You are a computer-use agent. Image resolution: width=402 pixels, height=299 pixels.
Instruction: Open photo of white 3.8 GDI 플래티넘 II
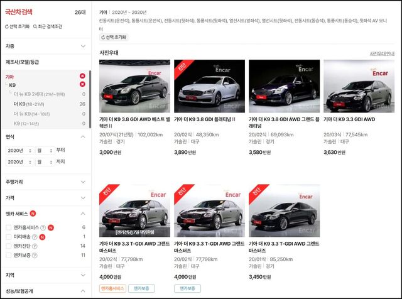tap(209, 86)
